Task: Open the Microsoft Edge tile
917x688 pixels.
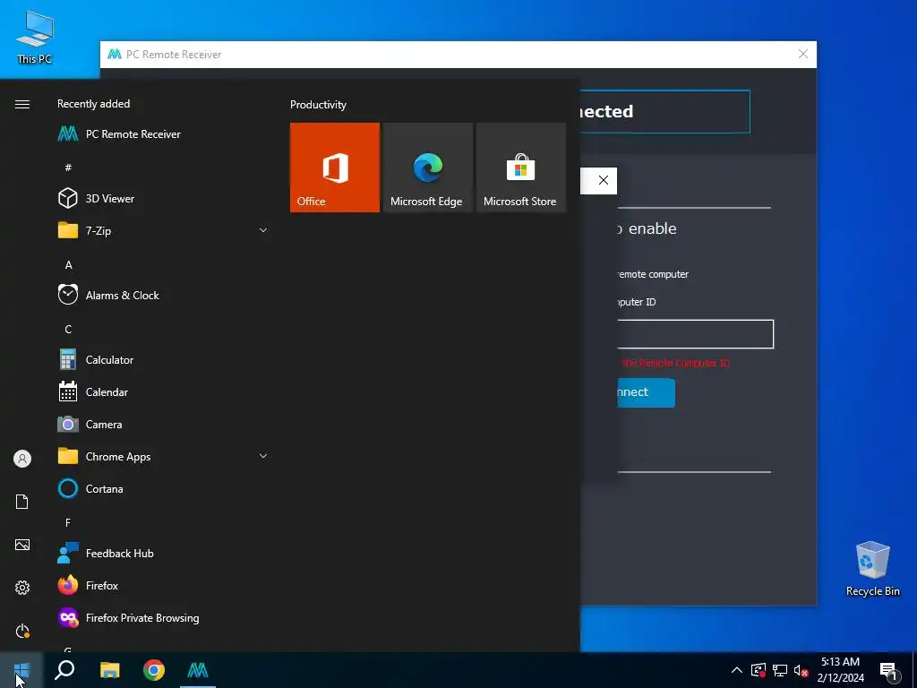Action: point(427,168)
